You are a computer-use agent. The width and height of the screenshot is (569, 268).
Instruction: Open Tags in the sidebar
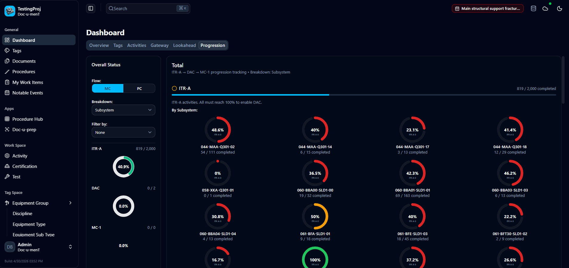[x=39, y=50]
